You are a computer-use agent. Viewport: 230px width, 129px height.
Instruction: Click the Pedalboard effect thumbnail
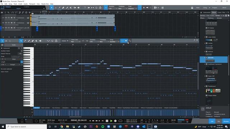(x=213, y=91)
